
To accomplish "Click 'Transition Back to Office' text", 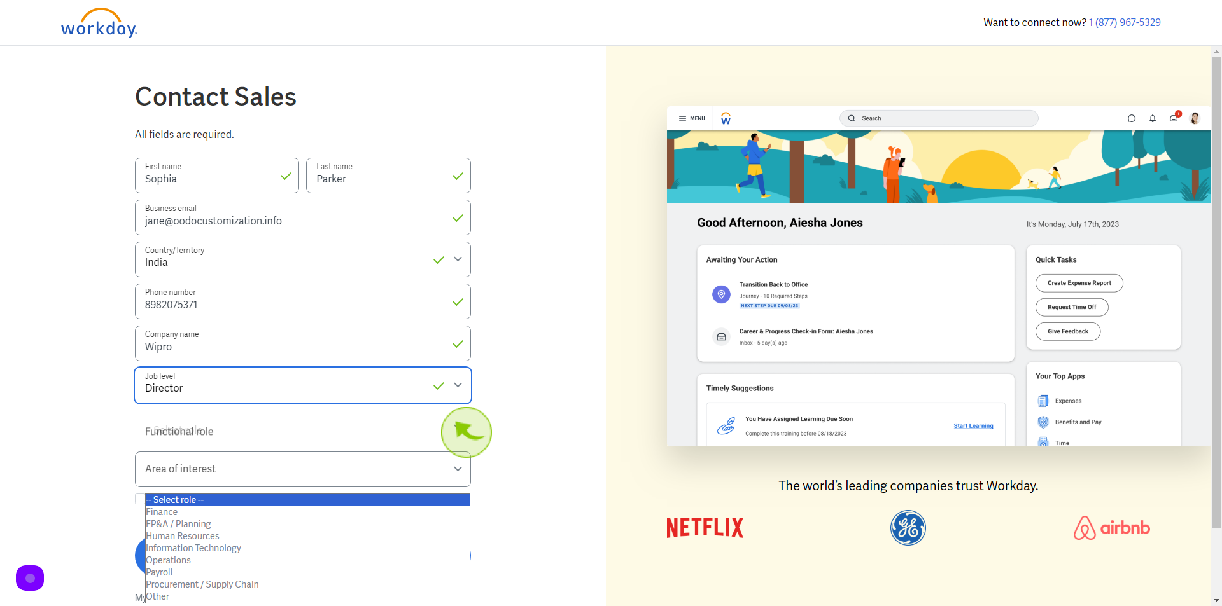I will (x=773, y=284).
